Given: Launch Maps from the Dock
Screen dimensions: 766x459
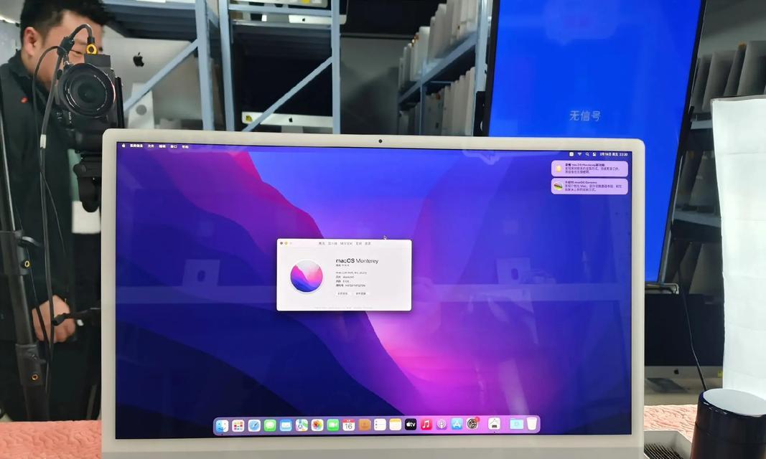Looking at the screenshot, I should pyautogui.click(x=302, y=425).
